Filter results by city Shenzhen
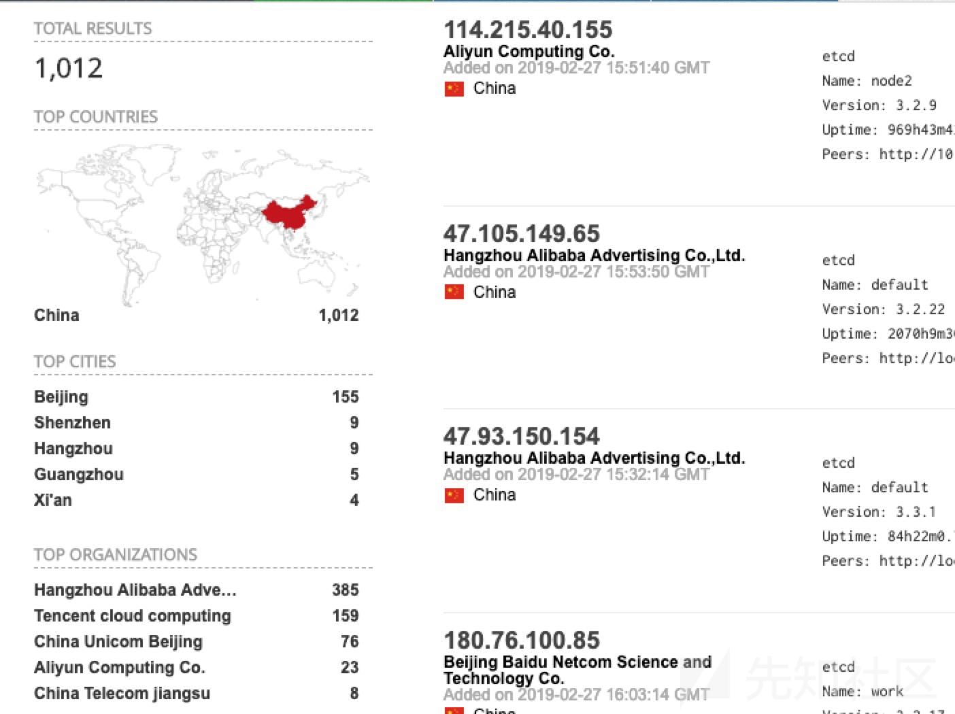Viewport: 955px width, 714px height. (72, 422)
